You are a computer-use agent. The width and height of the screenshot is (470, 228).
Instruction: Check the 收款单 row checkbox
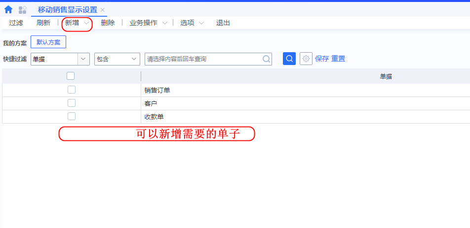72,116
